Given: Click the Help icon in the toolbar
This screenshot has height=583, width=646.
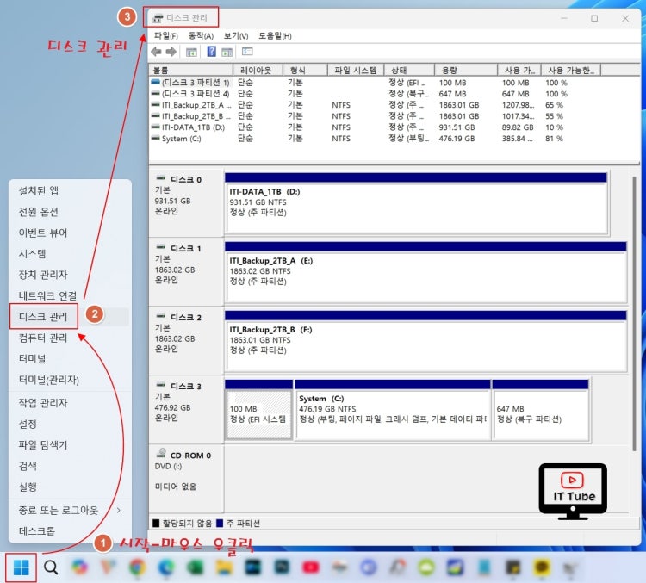Looking at the screenshot, I should coord(211,52).
